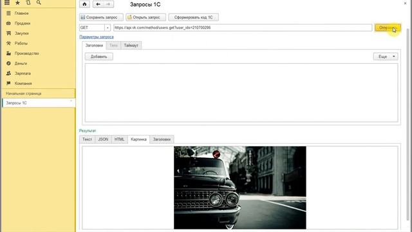This screenshot has height=232, width=412.
Task: Click inside the headers table area
Action: pyautogui.click(x=241, y=93)
